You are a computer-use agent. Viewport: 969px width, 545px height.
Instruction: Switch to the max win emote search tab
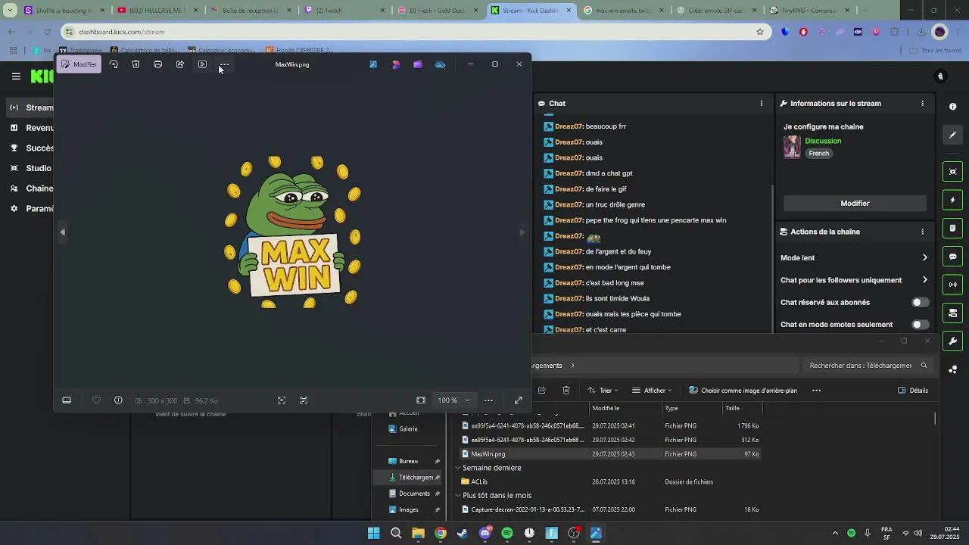625,11
